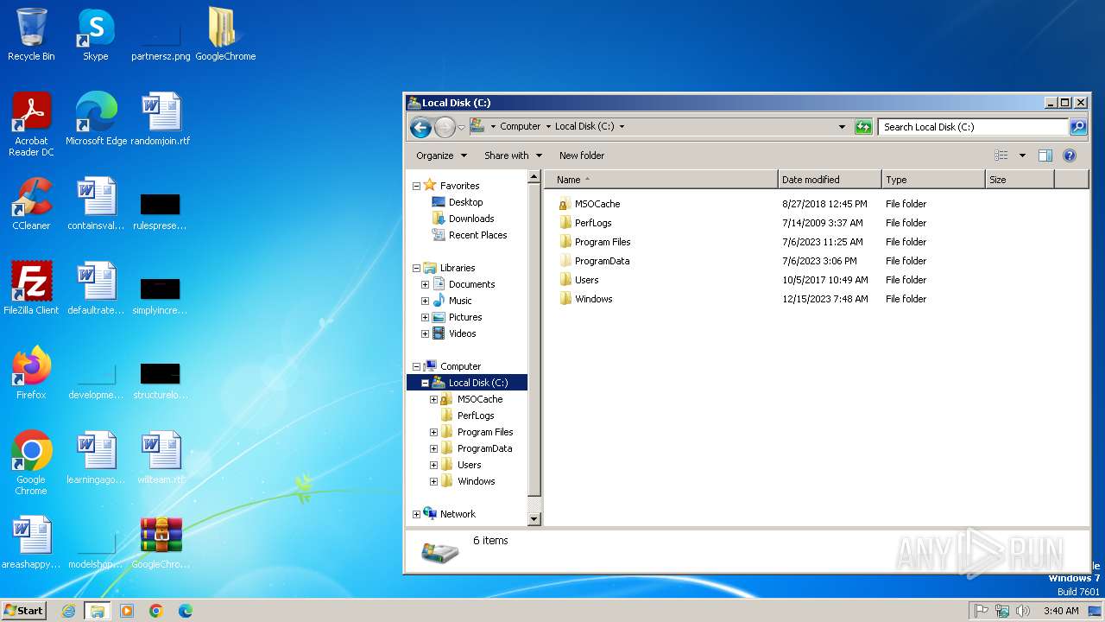
Task: Open Internet Explorer from the taskbar
Action: coord(69,611)
